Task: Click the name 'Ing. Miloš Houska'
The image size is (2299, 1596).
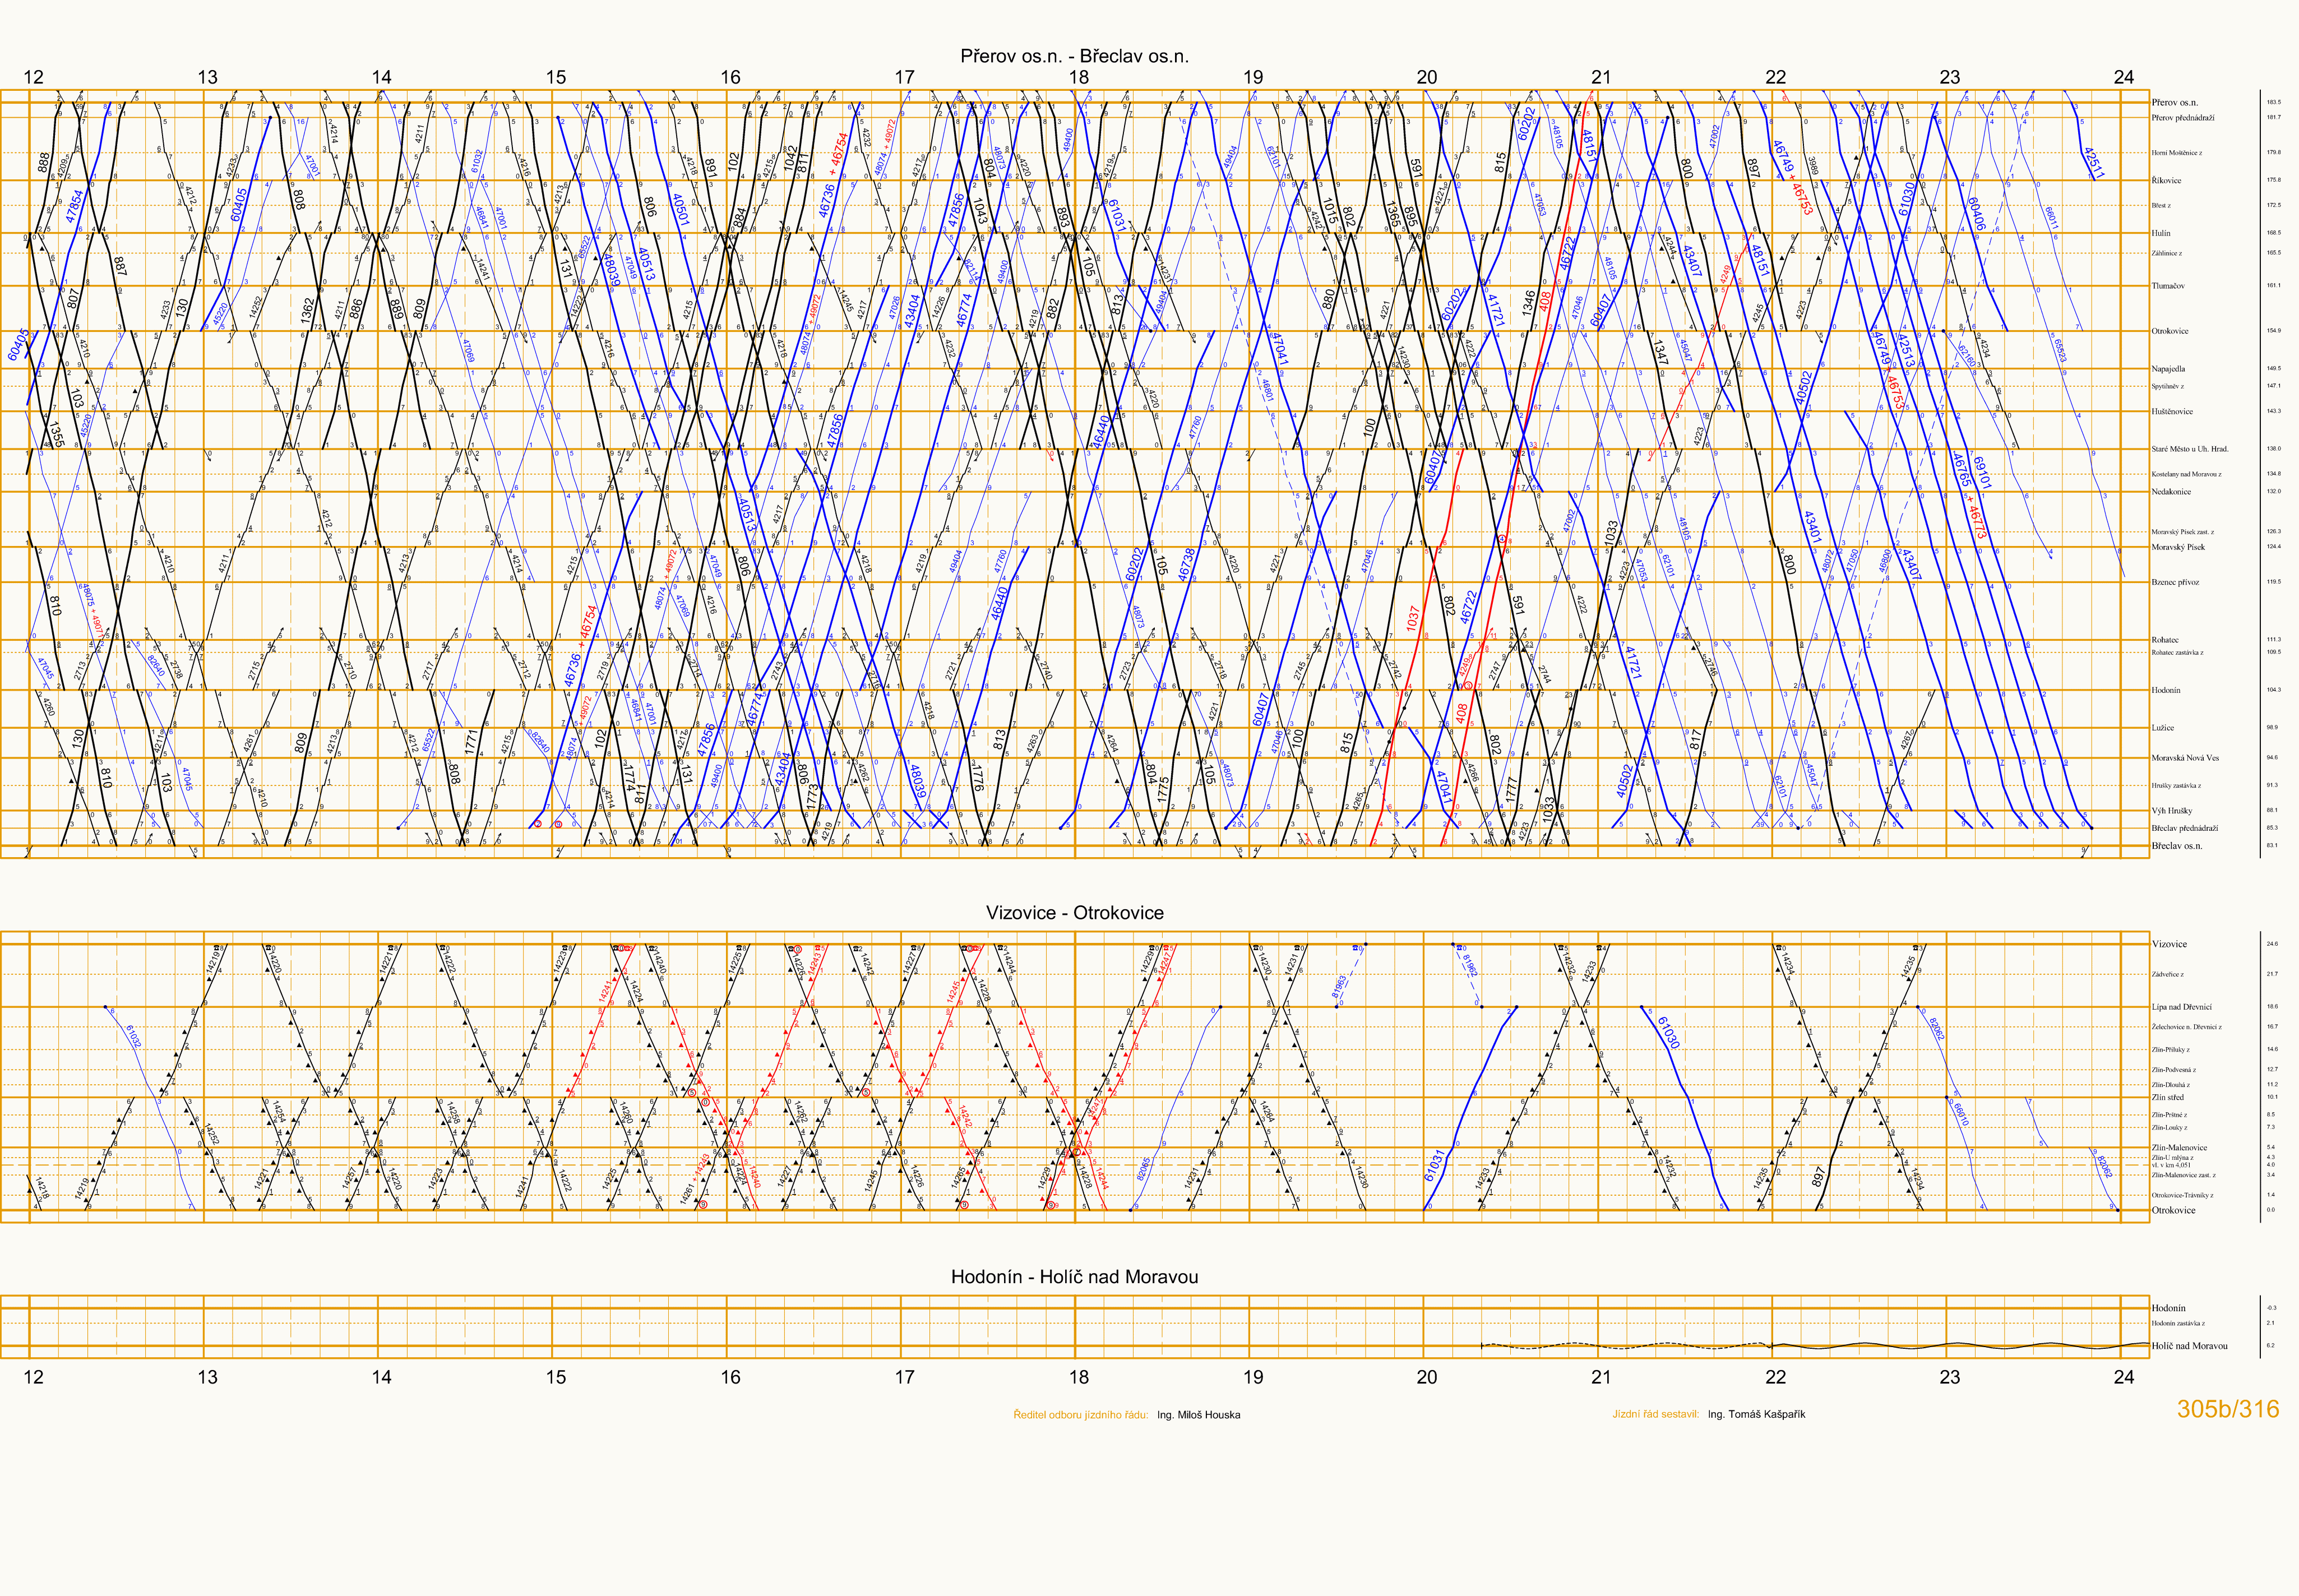Action: [1198, 1415]
